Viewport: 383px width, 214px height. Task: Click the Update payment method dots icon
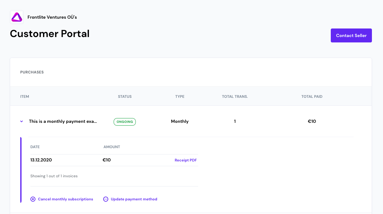(106, 199)
